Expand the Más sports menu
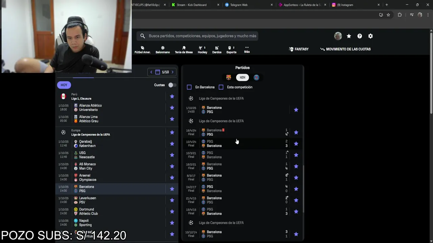Image resolution: width=433 pixels, height=243 pixels. 247,50
